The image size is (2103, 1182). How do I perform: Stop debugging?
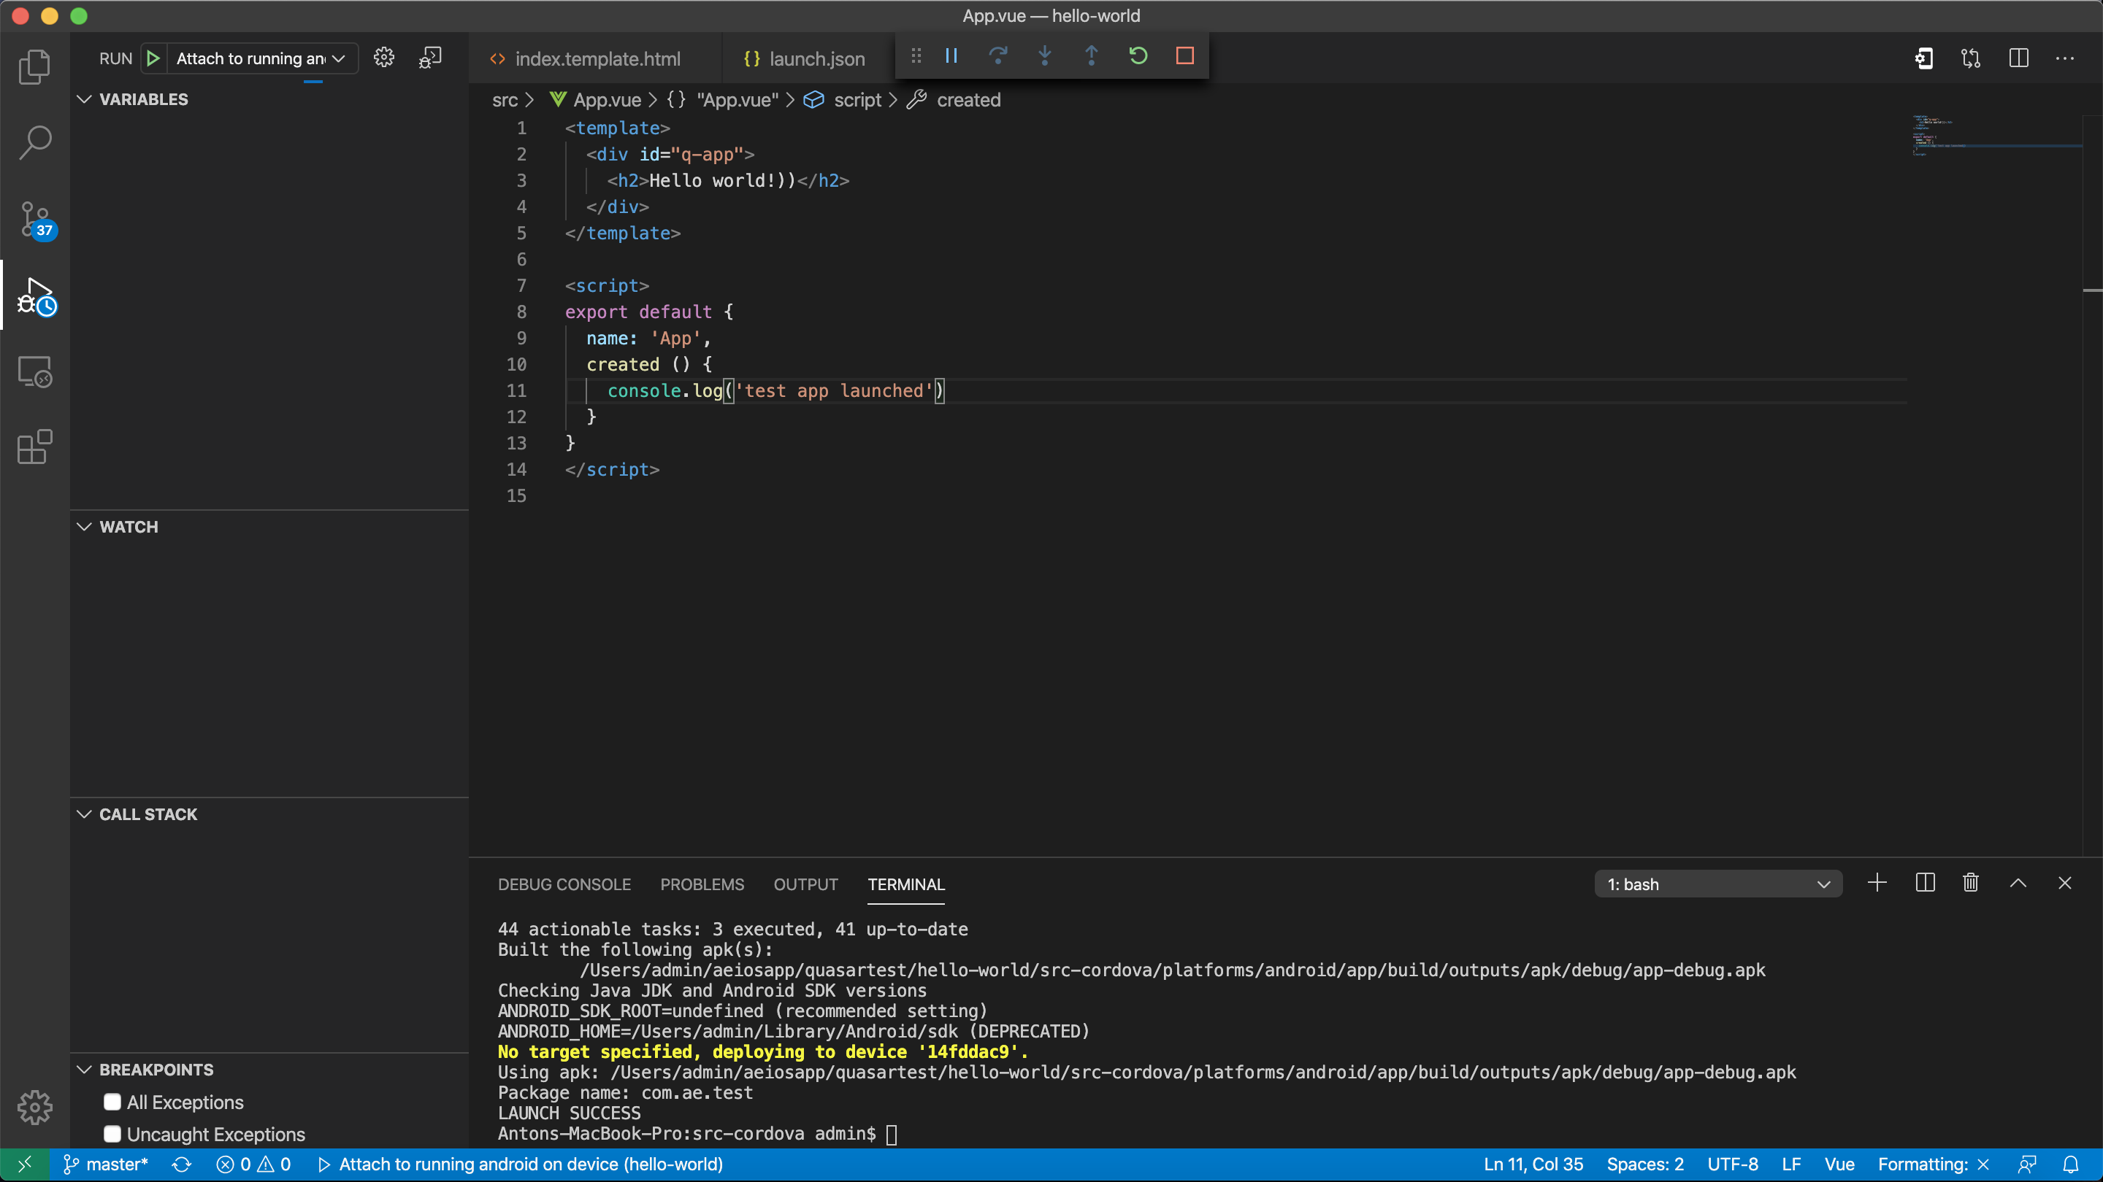pos(1185,55)
